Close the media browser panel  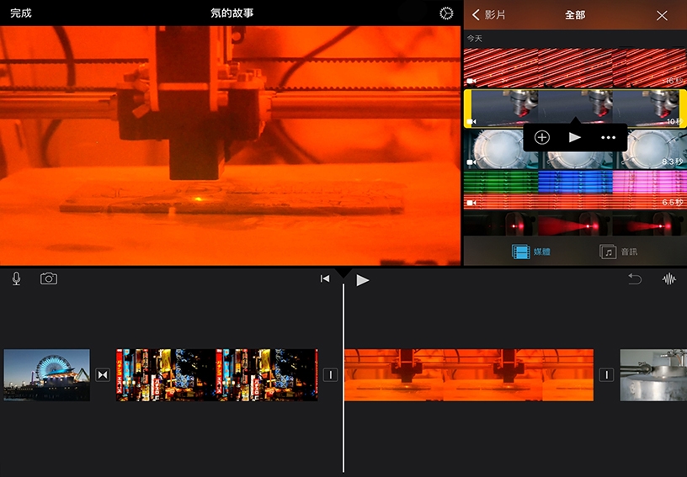662,15
